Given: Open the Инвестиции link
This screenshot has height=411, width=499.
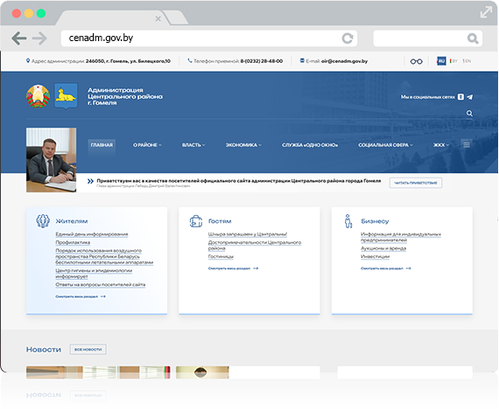Looking at the screenshot, I should pos(376,256).
